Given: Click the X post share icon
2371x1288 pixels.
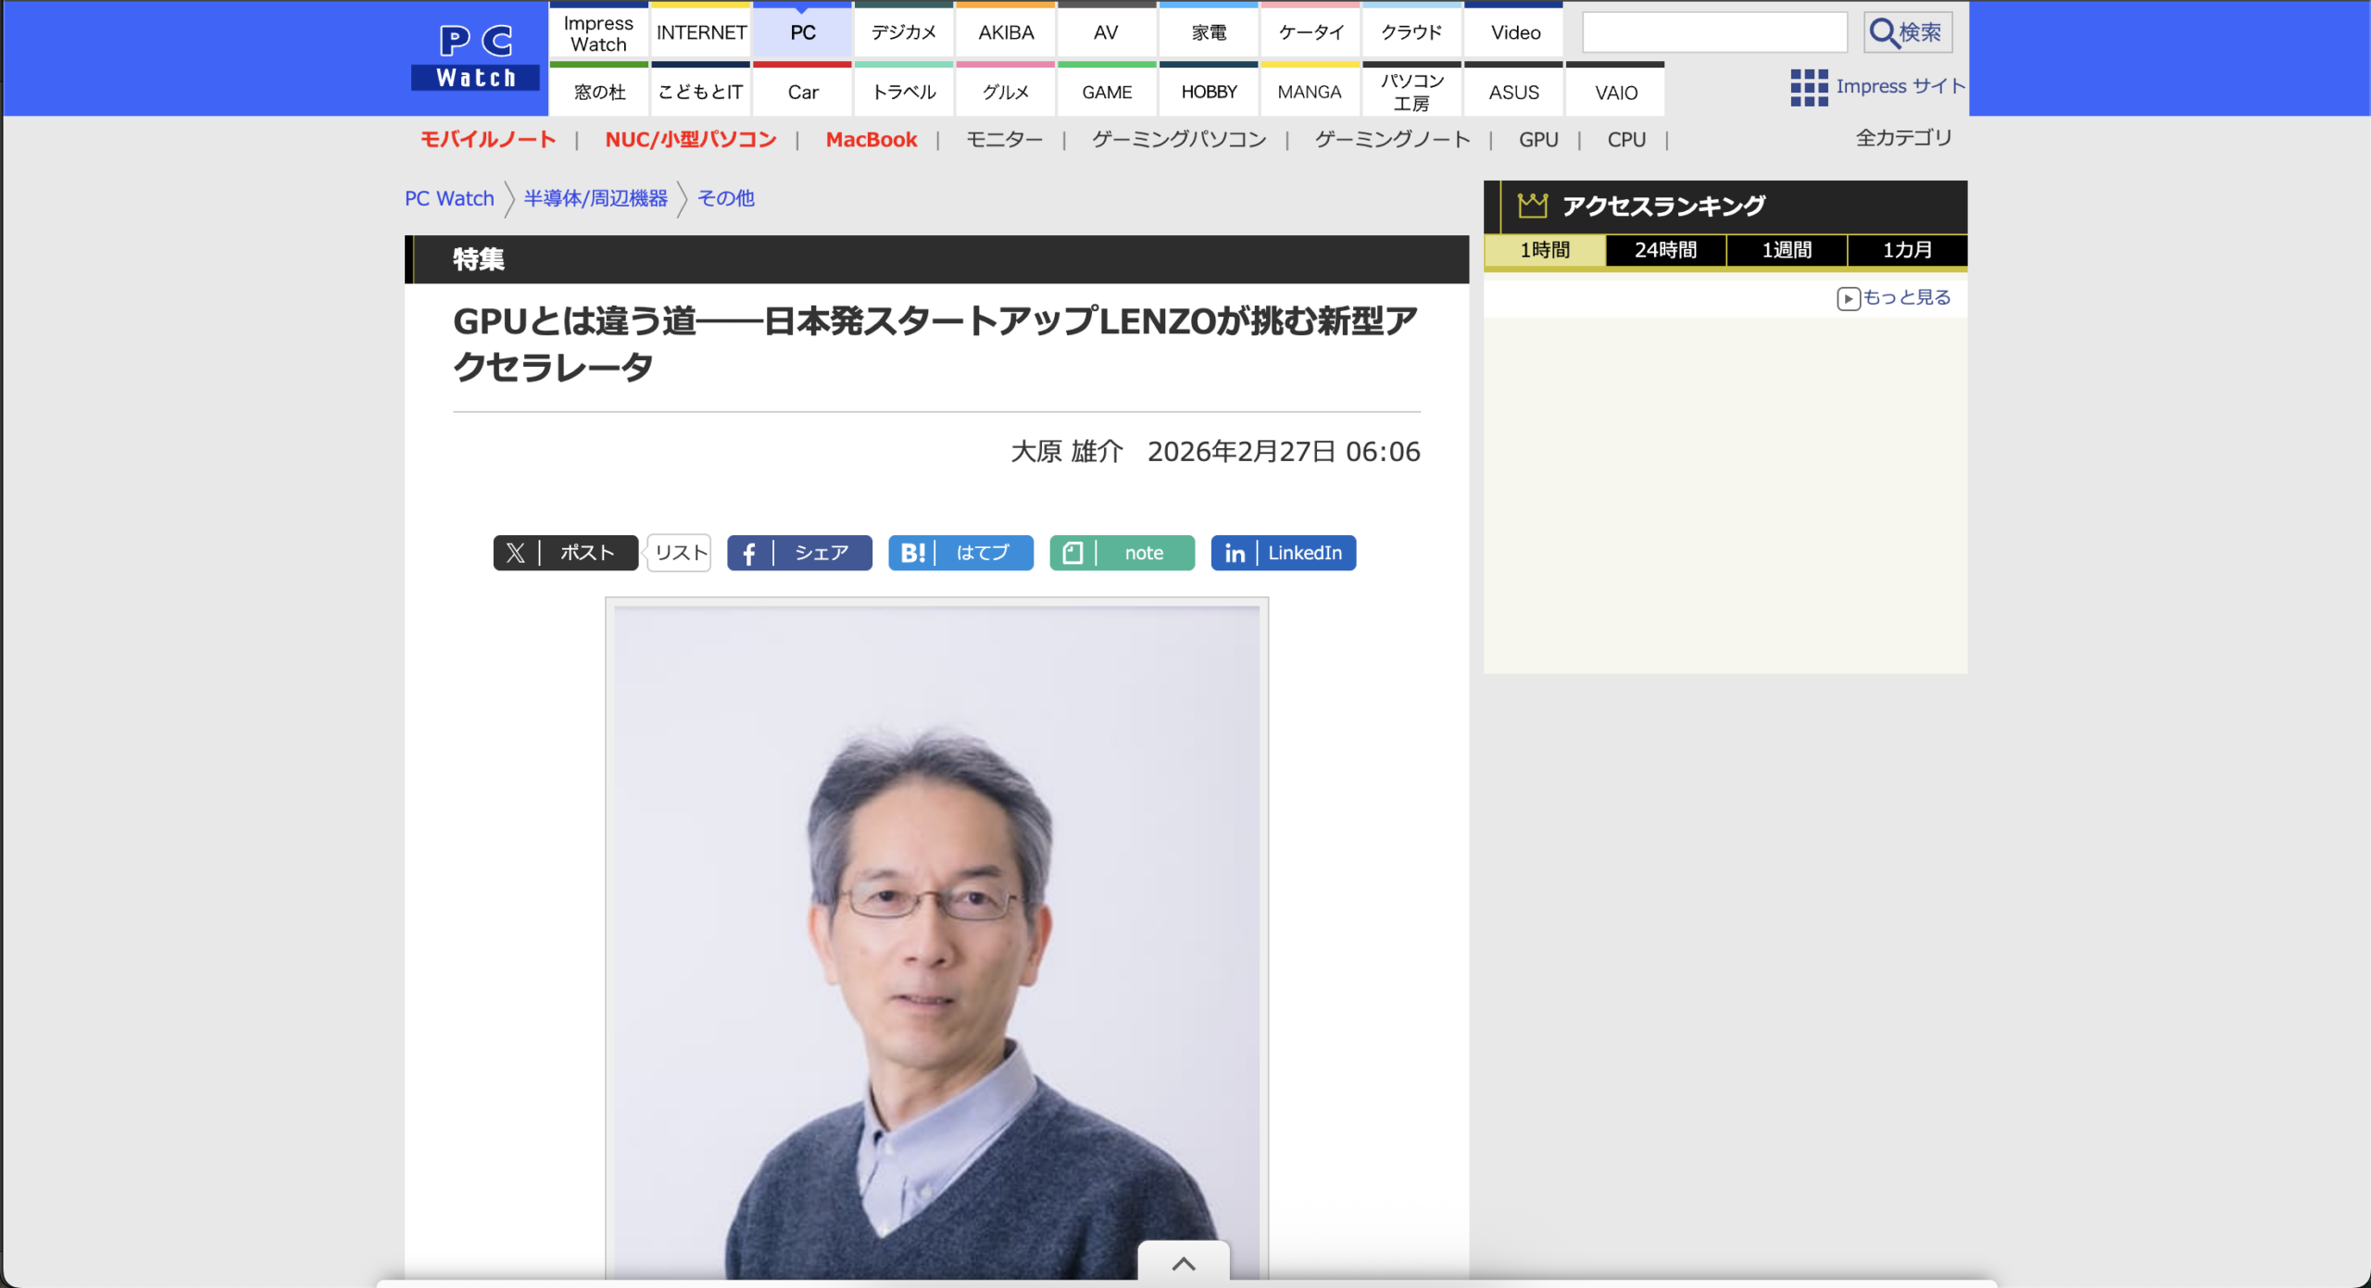Looking at the screenshot, I should [x=516, y=553].
